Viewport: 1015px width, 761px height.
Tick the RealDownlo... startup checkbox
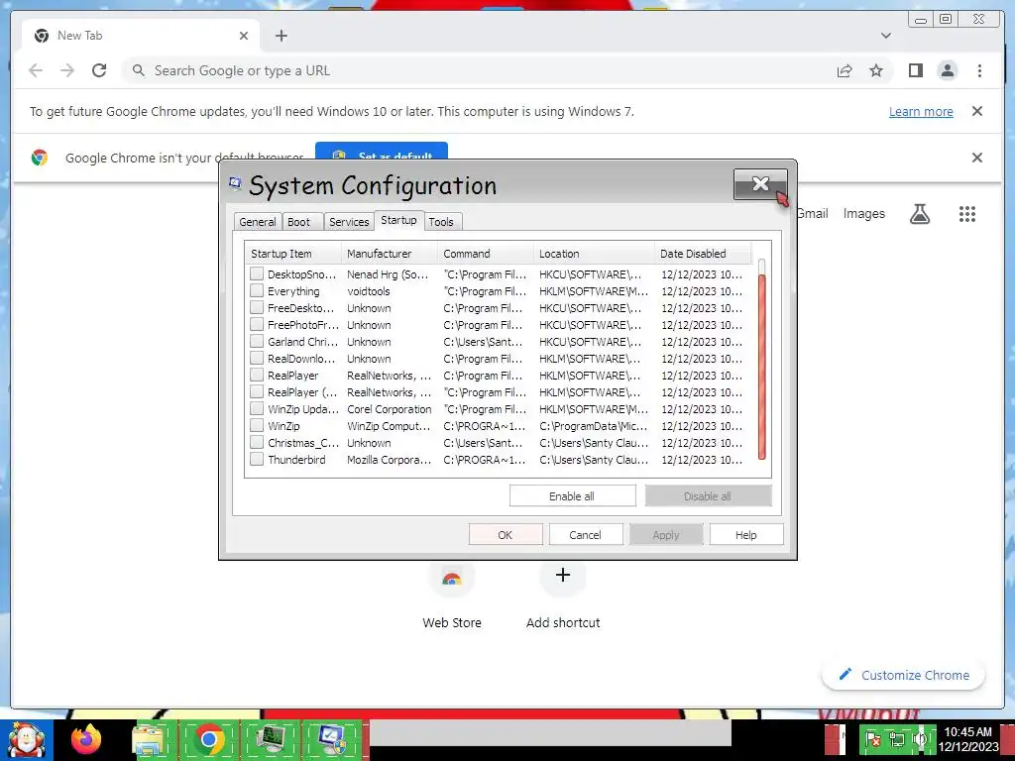point(257,358)
